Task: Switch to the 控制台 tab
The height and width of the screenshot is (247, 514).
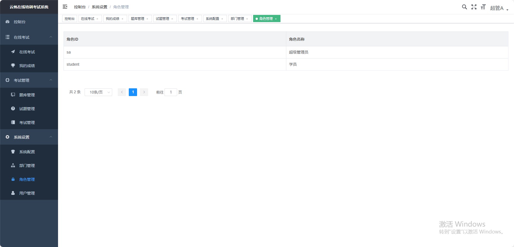Action: pyautogui.click(x=70, y=18)
